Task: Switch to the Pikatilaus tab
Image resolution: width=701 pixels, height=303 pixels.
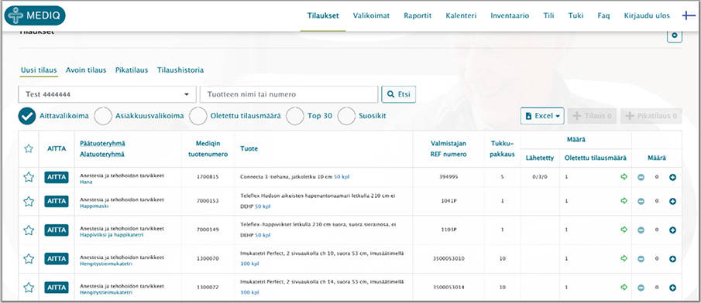Action: click(132, 70)
